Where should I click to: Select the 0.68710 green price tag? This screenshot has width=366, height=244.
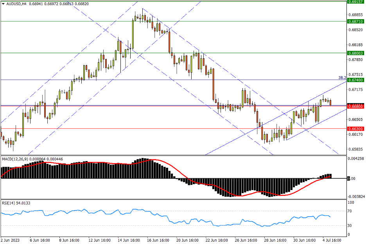click(x=355, y=22)
